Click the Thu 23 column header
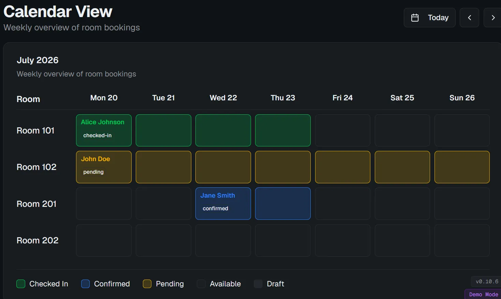501x299 pixels. coord(283,98)
